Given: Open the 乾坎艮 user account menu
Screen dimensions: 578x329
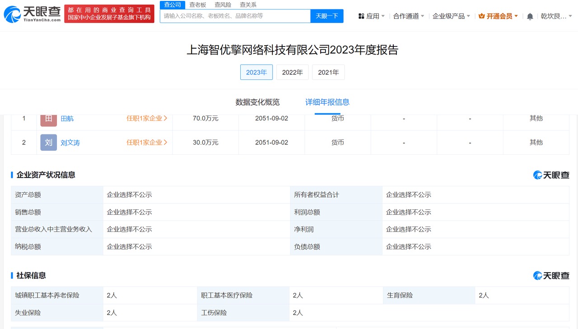Looking at the screenshot, I should (556, 16).
